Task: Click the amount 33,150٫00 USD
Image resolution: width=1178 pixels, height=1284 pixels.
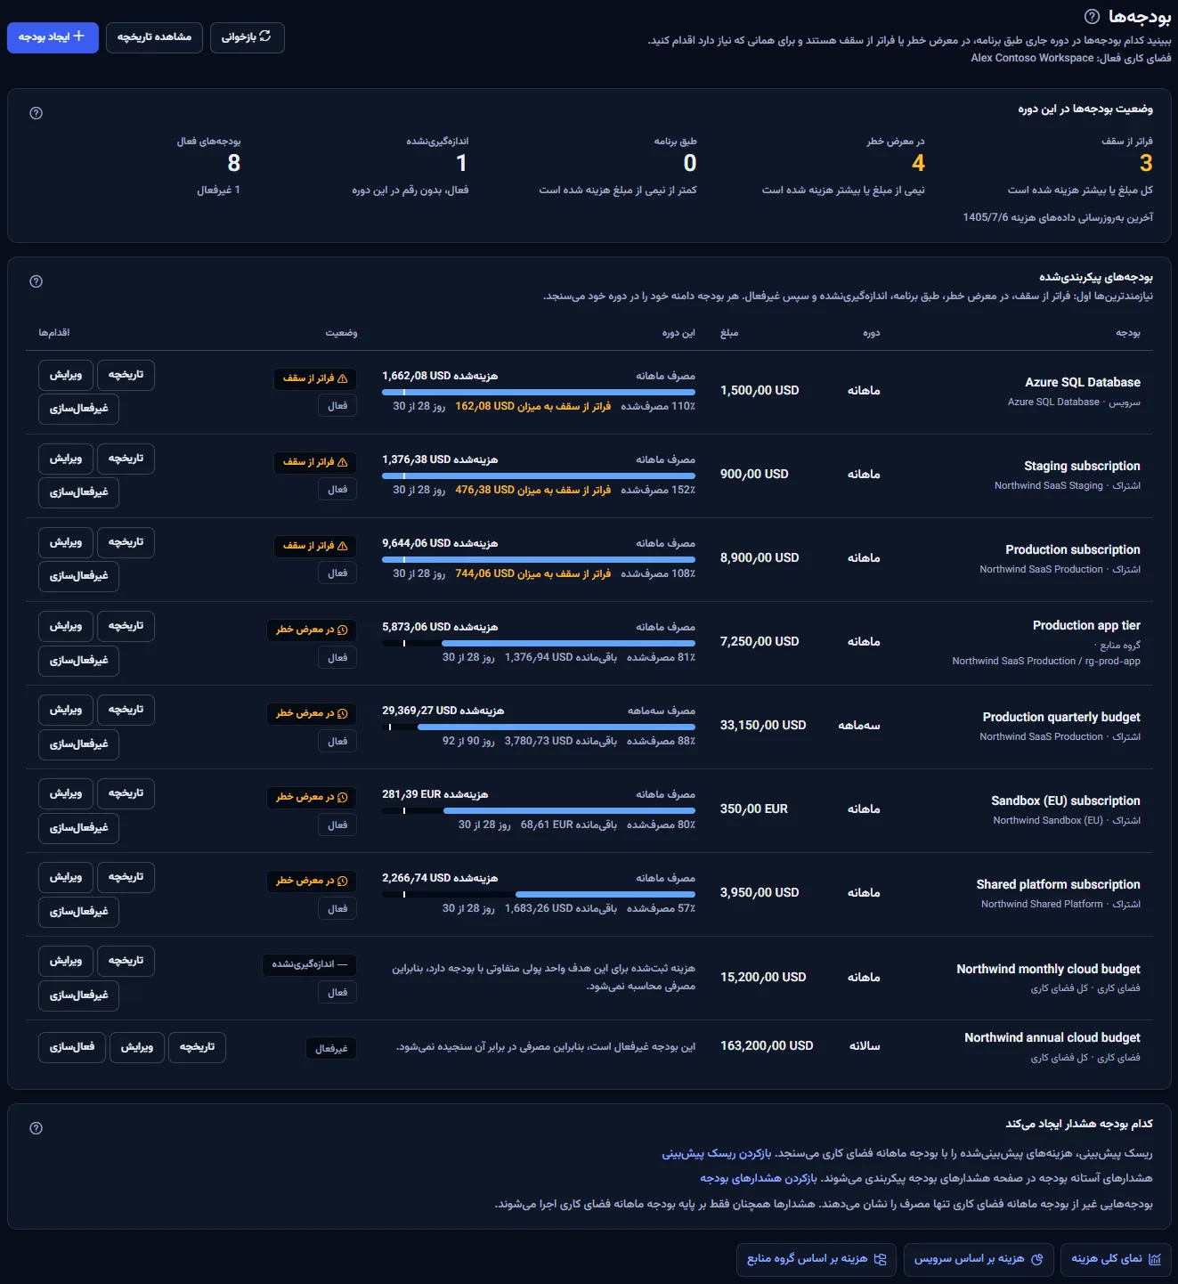Action: point(763,725)
